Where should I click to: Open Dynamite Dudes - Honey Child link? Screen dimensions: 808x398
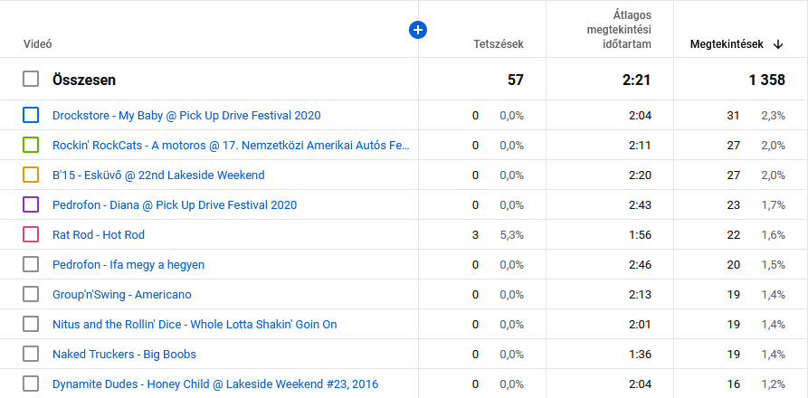pyautogui.click(x=215, y=384)
